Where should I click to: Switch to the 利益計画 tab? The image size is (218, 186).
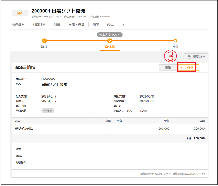click(x=39, y=25)
